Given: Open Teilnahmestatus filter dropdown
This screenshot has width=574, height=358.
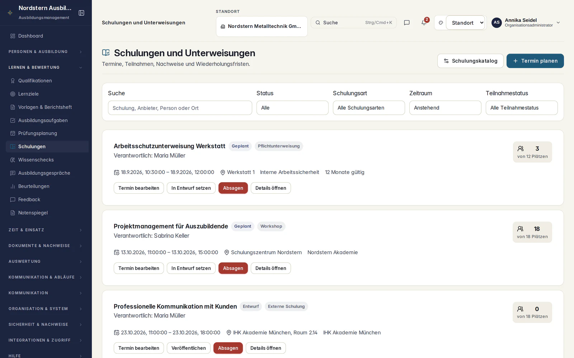Looking at the screenshot, I should tap(522, 108).
